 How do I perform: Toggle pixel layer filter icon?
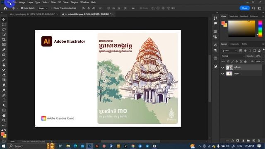[x=241, y=50]
